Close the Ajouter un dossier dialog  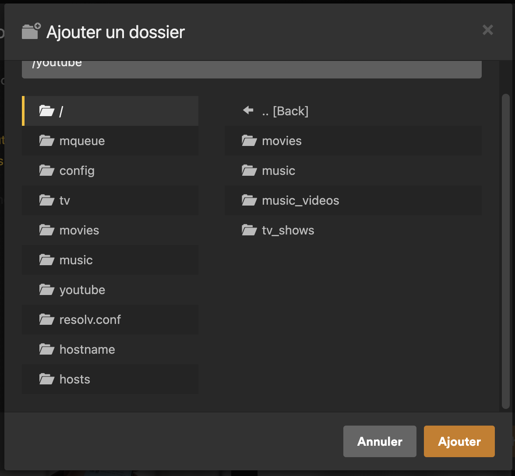[487, 30]
